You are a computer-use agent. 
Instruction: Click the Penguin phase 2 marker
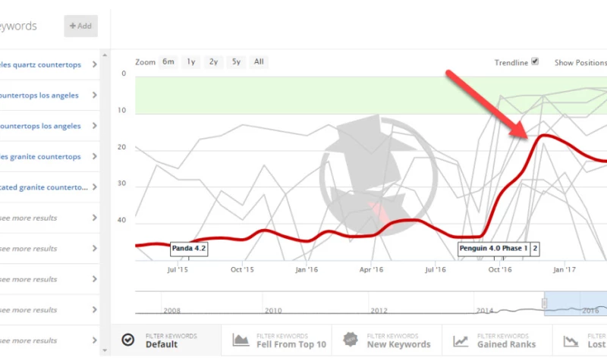click(x=535, y=248)
